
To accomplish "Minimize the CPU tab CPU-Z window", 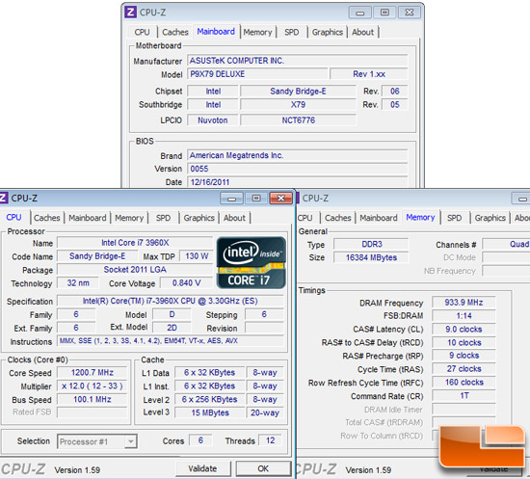I will point(231,199).
